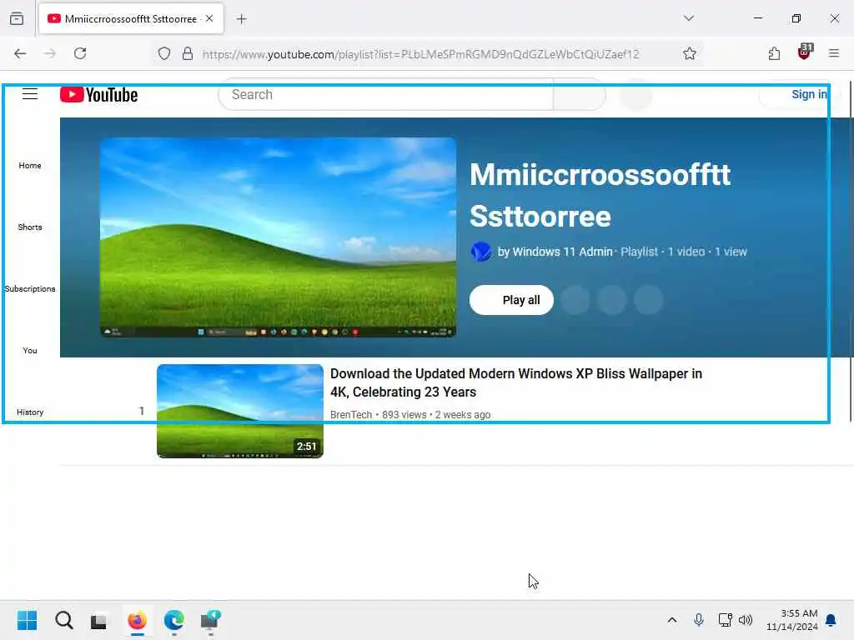
Task: Open the Bliss Wallpaper video thumbnail
Action: 240,412
